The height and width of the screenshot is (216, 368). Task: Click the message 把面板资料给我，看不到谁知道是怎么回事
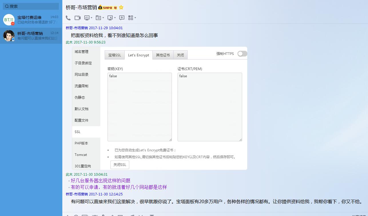coord(114,35)
